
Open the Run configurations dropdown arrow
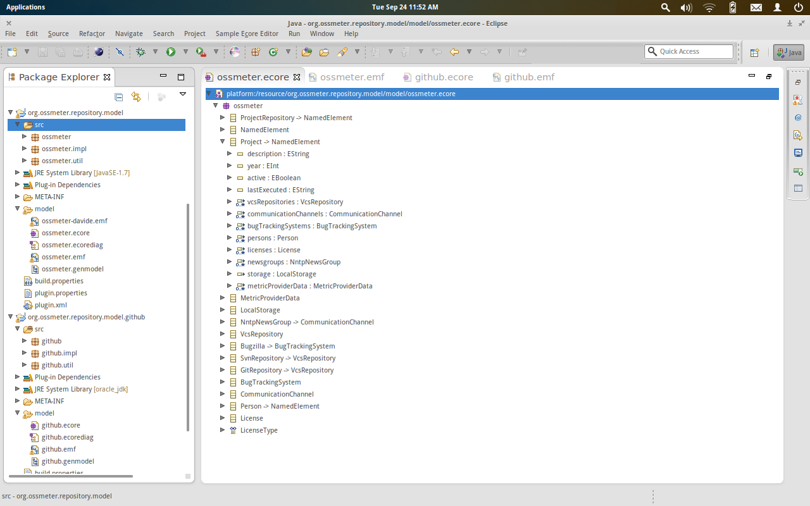185,52
